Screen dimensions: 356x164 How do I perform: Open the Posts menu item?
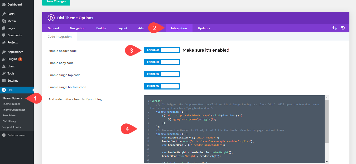click(17, 14)
